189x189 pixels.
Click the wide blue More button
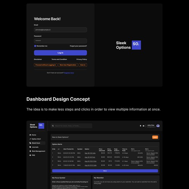(x=105, y=171)
